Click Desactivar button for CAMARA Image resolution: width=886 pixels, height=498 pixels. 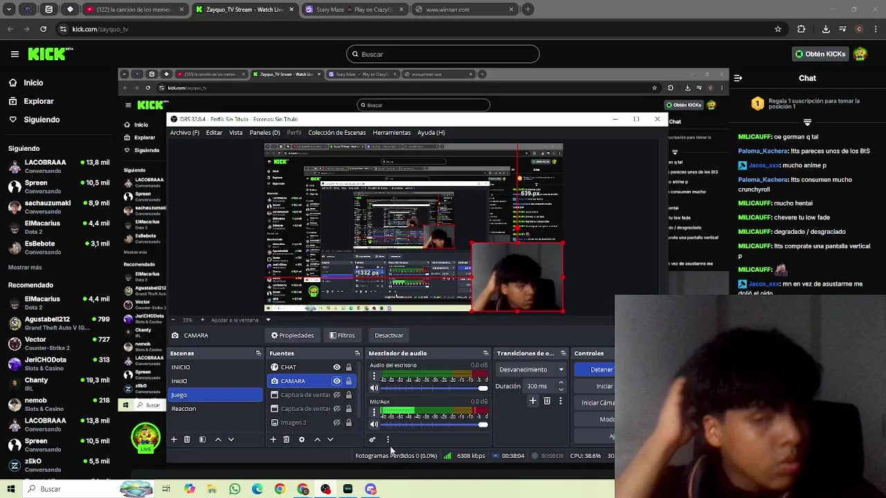click(x=389, y=335)
